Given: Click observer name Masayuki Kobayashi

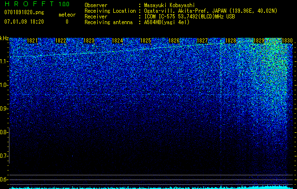Looking at the screenshot, I should (170, 5).
